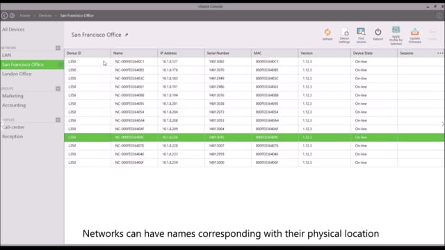The width and height of the screenshot is (445, 250).
Task: Click the add button next to Network section
Action: click(x=58, y=48)
